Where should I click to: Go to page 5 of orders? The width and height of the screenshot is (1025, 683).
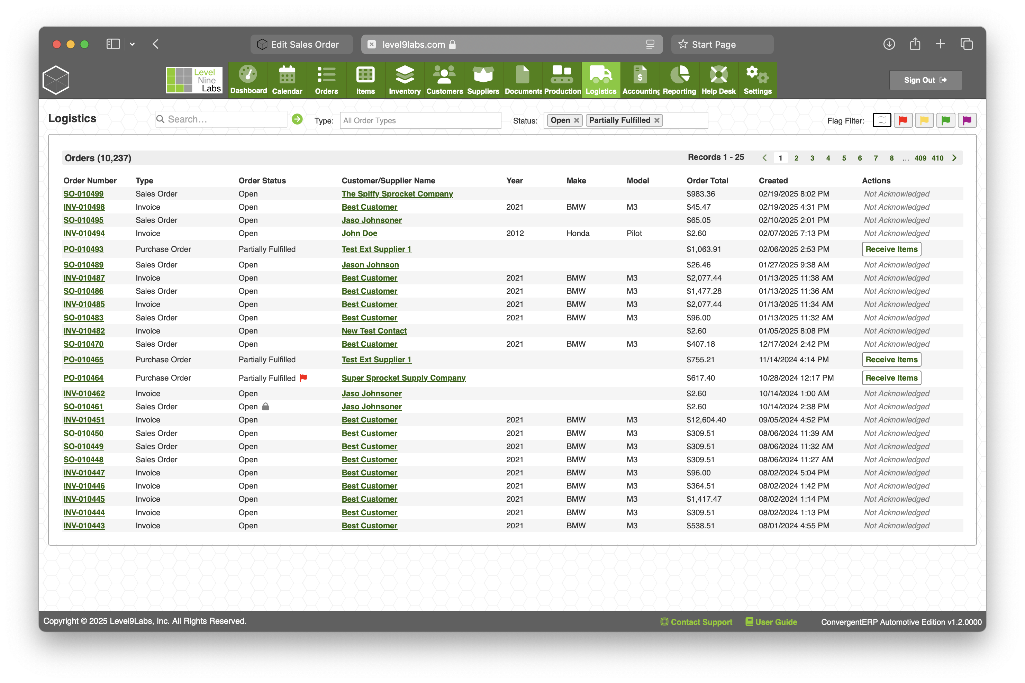[x=844, y=158]
